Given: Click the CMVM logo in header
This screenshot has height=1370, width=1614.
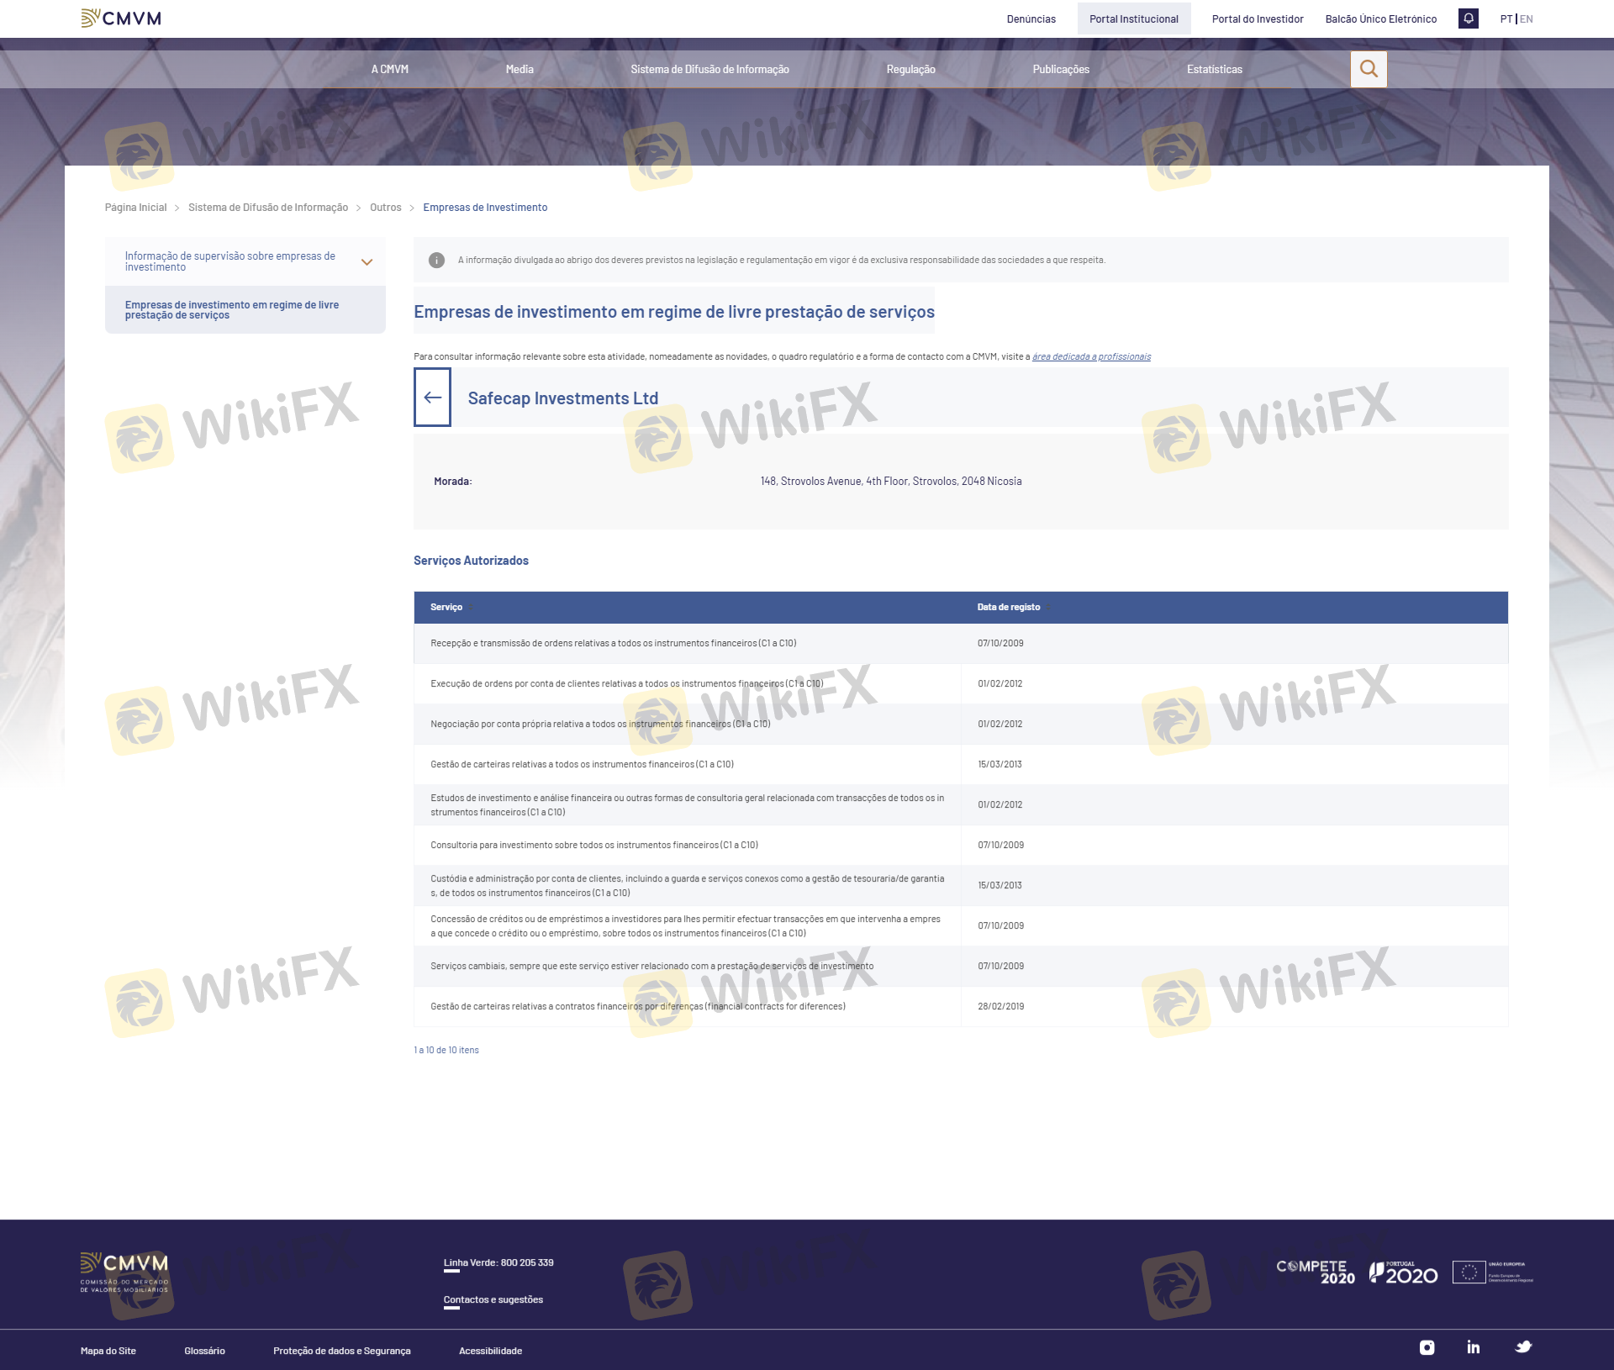Looking at the screenshot, I should [121, 18].
